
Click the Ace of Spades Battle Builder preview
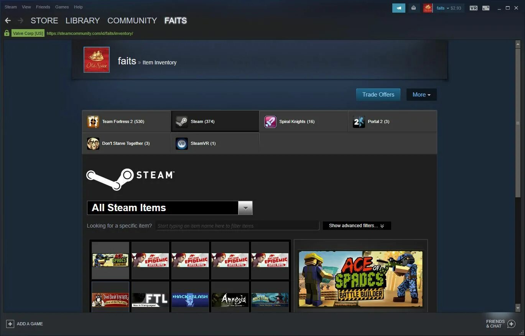tap(360, 279)
